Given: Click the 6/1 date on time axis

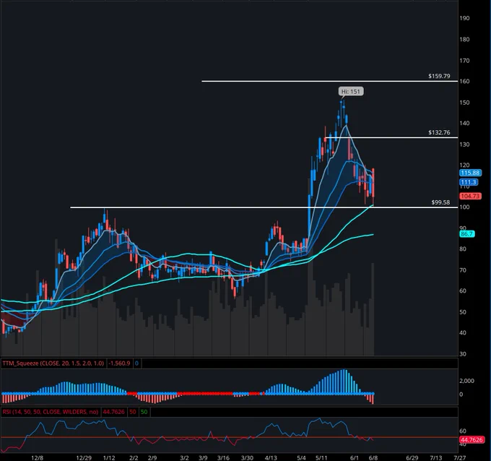Looking at the screenshot, I should [x=354, y=457].
